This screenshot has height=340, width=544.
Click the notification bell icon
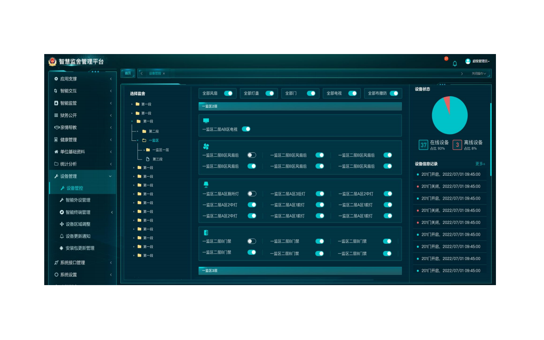click(455, 63)
